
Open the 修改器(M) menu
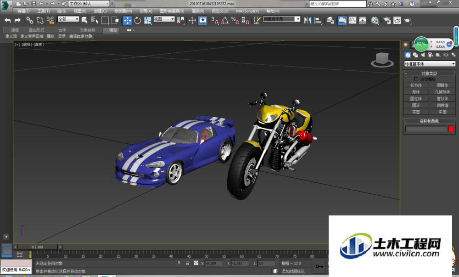coord(123,11)
